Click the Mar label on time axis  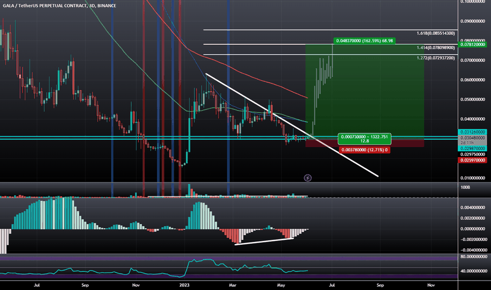coord(232,285)
